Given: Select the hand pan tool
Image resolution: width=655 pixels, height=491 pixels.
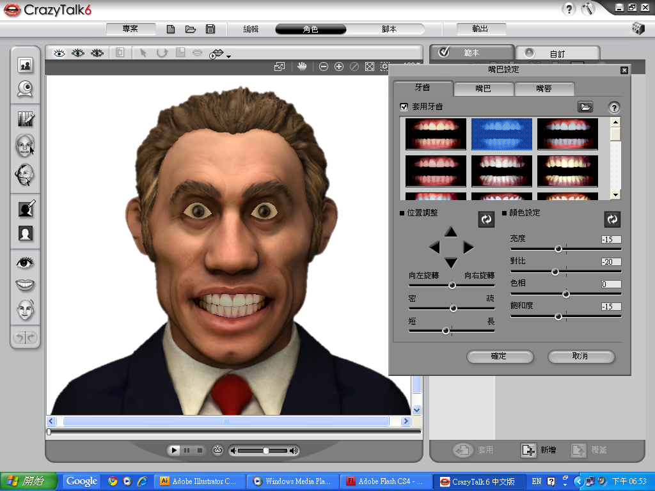Looking at the screenshot, I should [x=301, y=66].
